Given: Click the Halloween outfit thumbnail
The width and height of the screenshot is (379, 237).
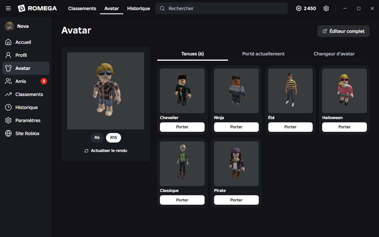Looking at the screenshot, I should pos(345,91).
